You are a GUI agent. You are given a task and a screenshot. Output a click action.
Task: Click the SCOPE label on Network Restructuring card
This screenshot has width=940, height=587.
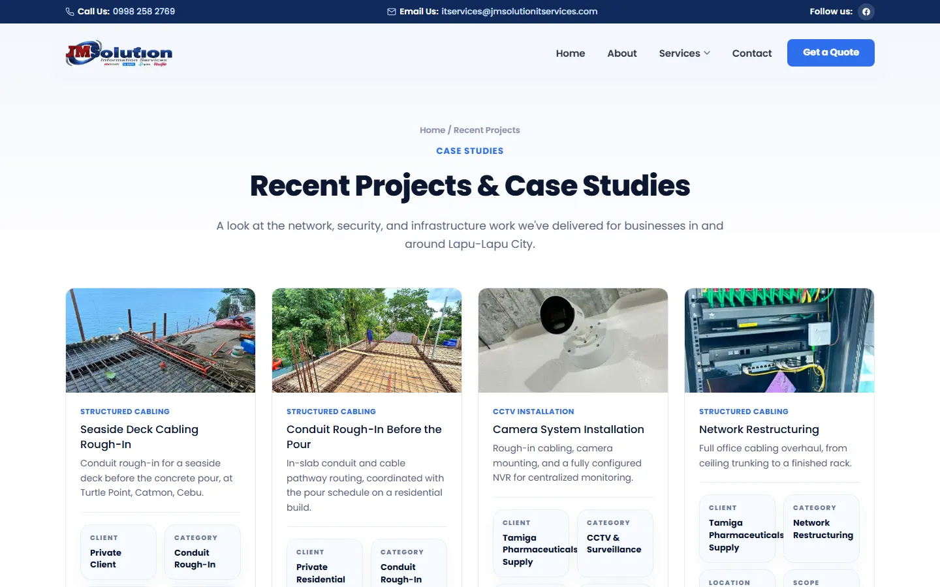point(806,582)
